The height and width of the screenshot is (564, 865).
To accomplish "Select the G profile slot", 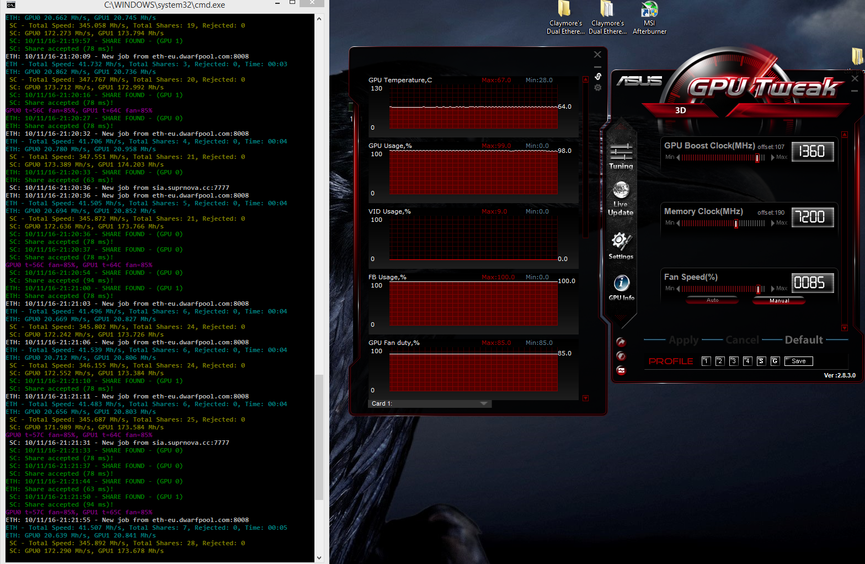I will tap(775, 361).
